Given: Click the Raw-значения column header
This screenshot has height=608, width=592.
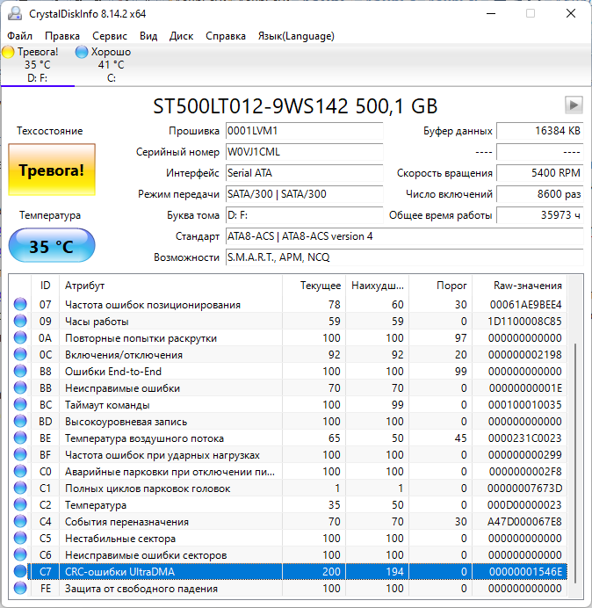Looking at the screenshot, I should click(519, 286).
